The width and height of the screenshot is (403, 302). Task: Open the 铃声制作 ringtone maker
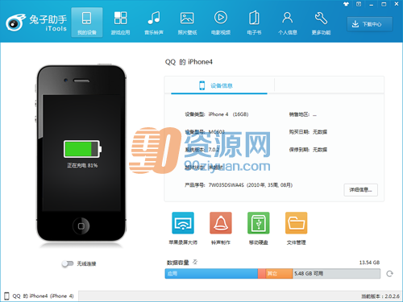(x=221, y=228)
